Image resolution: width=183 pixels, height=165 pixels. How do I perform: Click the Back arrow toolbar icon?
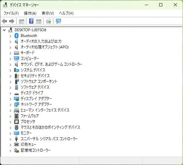(4, 21)
